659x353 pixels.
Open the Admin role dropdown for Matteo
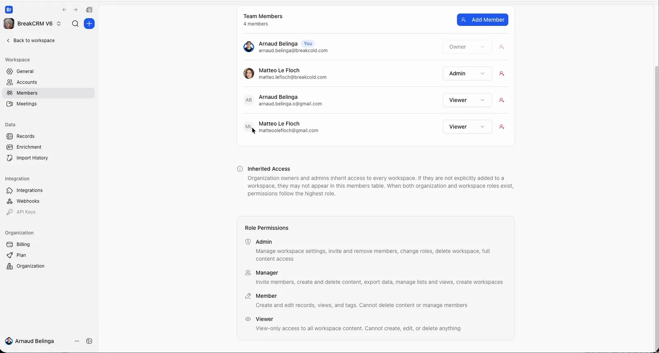click(467, 73)
